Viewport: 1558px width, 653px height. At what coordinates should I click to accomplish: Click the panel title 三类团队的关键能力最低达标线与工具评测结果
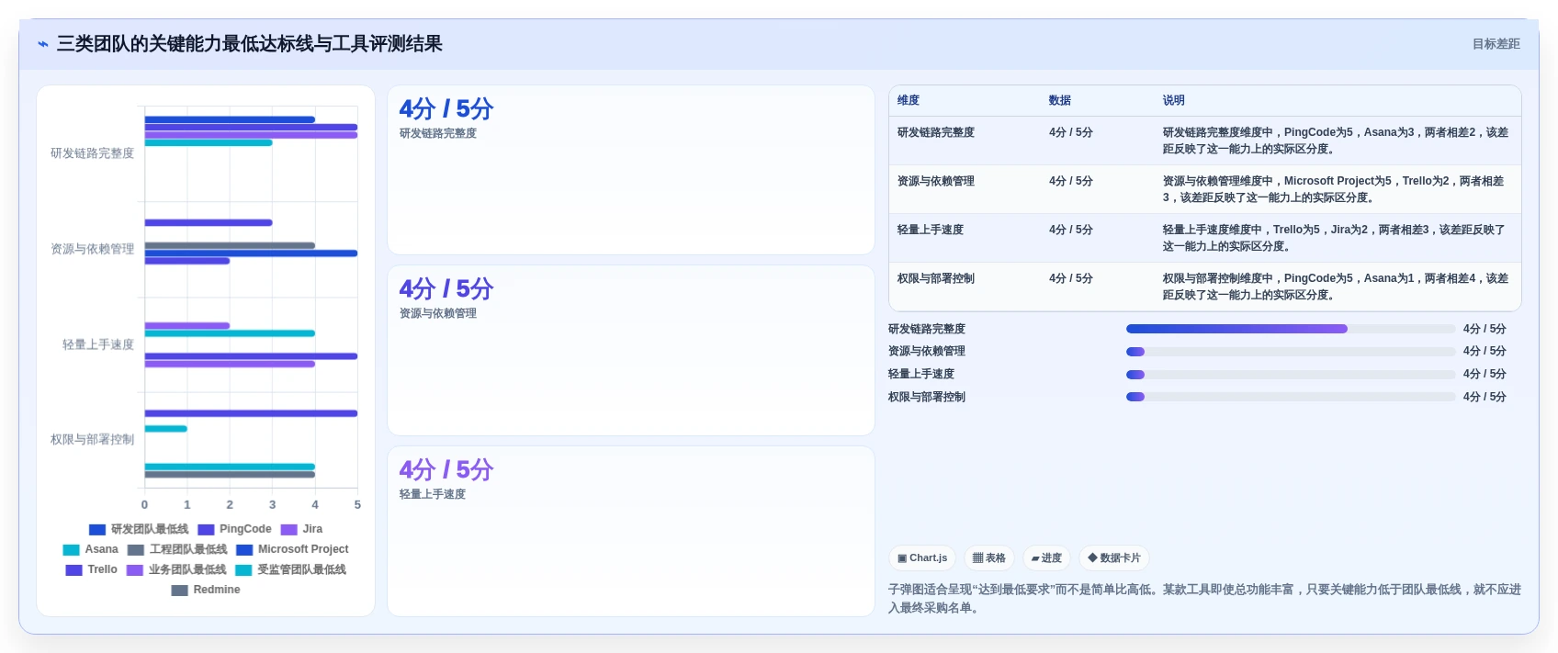[x=250, y=44]
